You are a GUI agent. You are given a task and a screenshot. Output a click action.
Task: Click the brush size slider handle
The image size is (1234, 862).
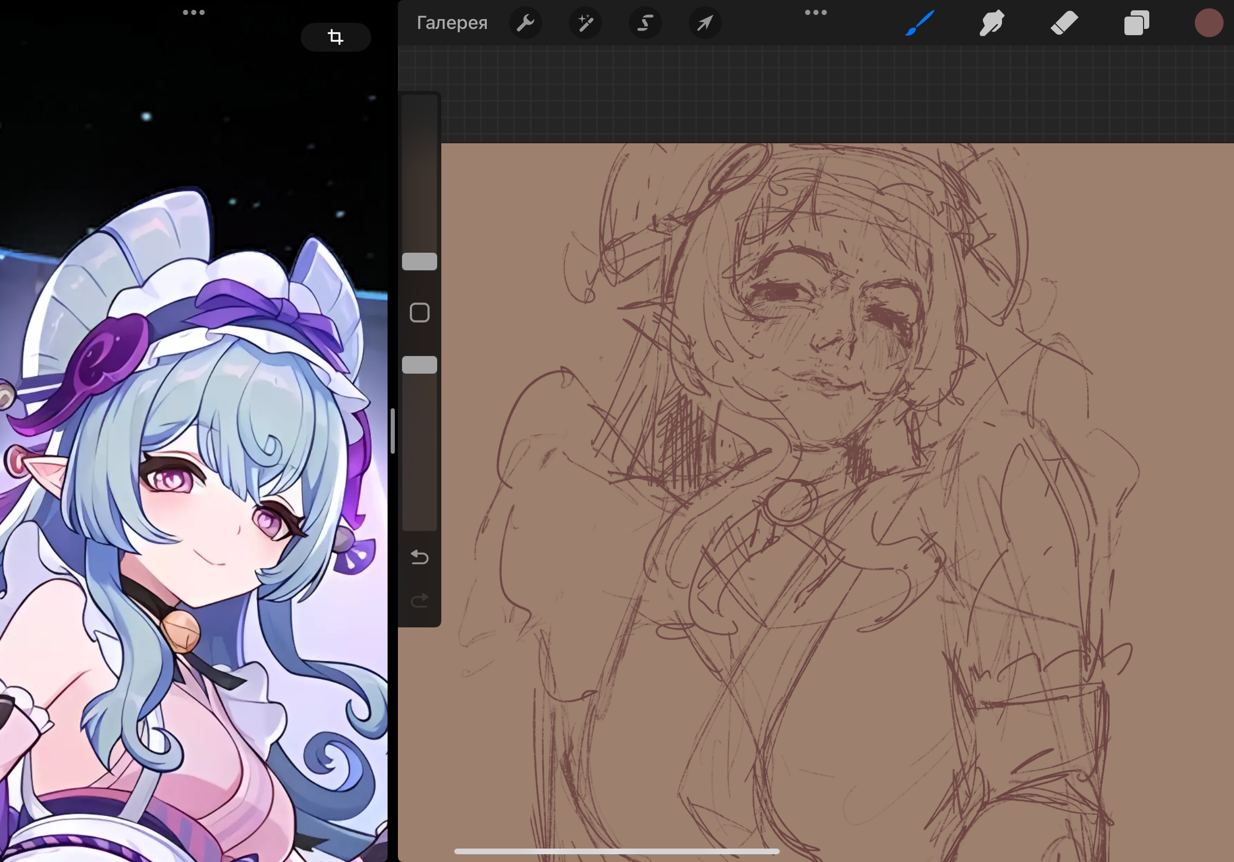pos(419,261)
